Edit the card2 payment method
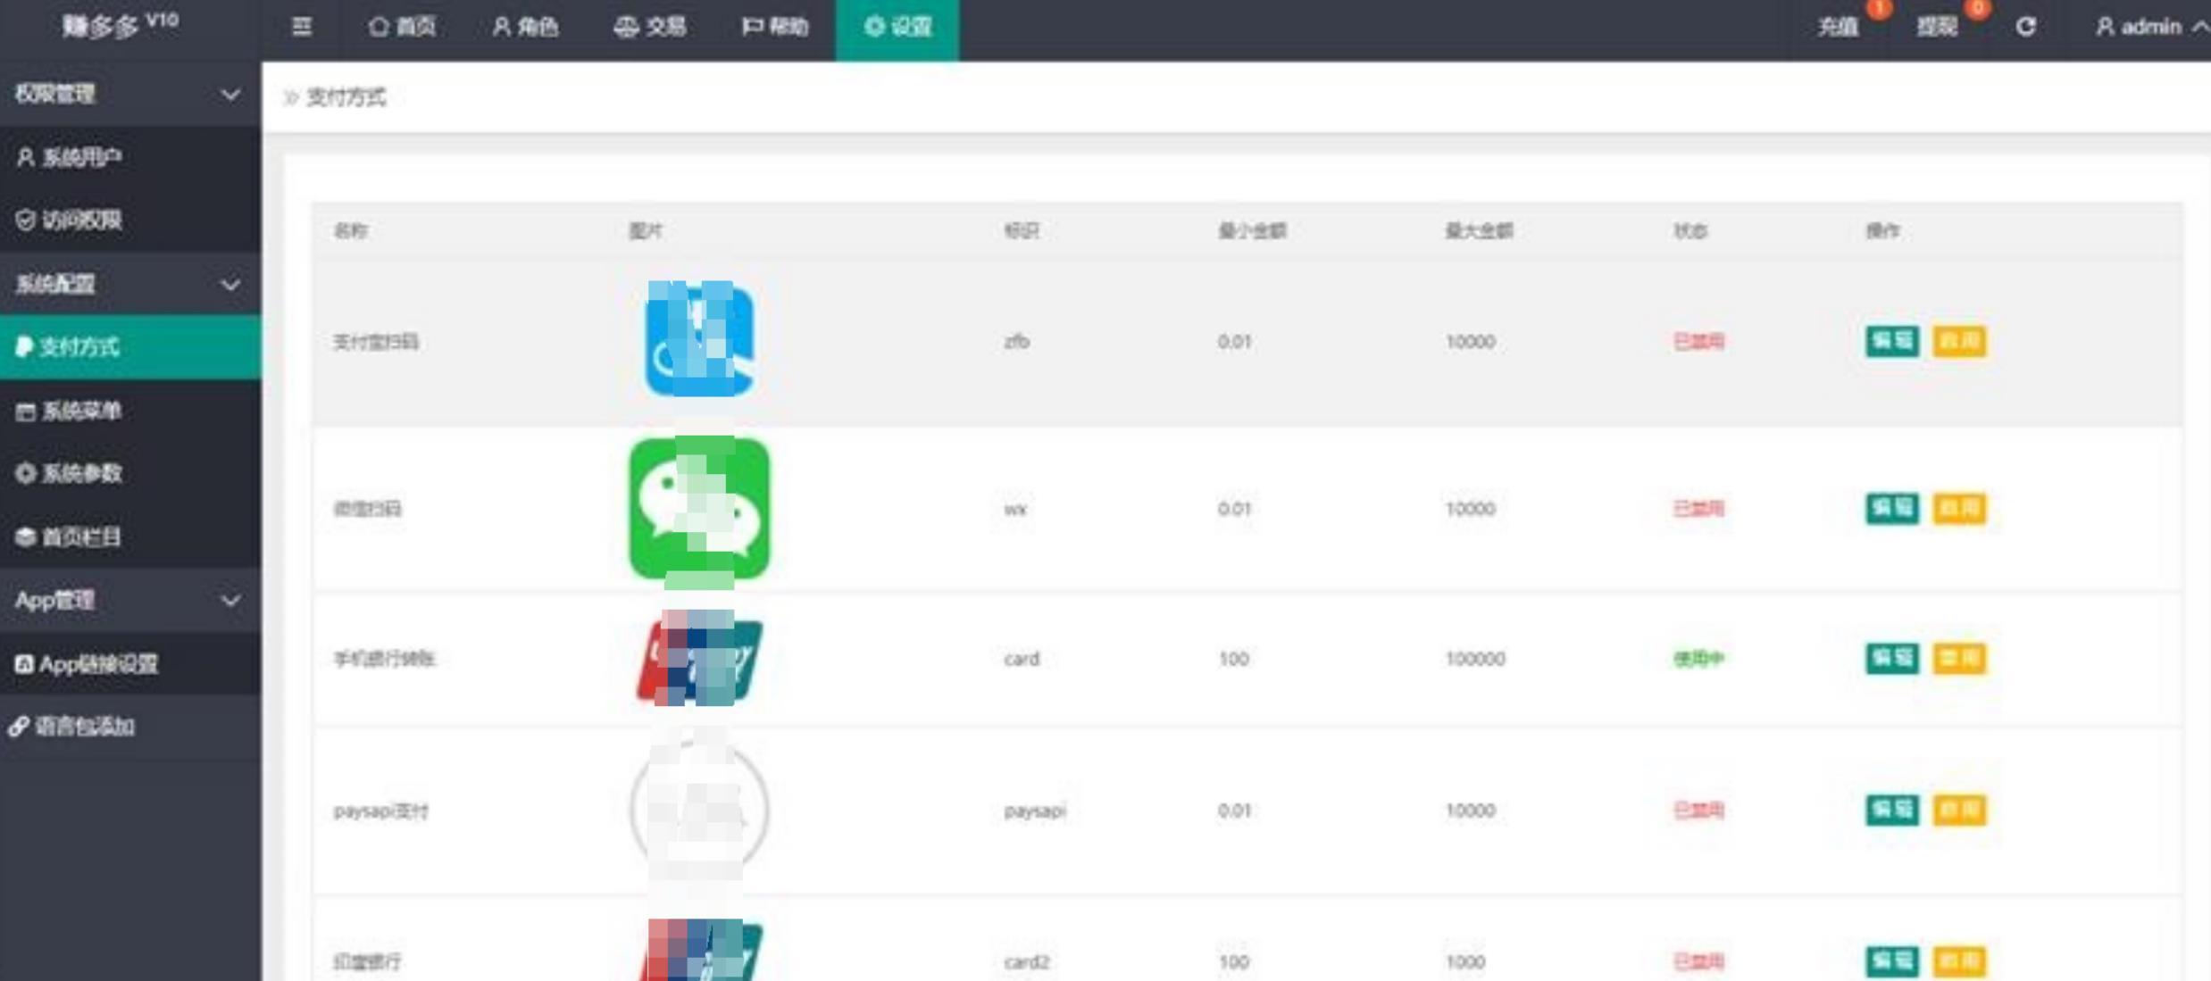2211x981 pixels. coord(1891,961)
